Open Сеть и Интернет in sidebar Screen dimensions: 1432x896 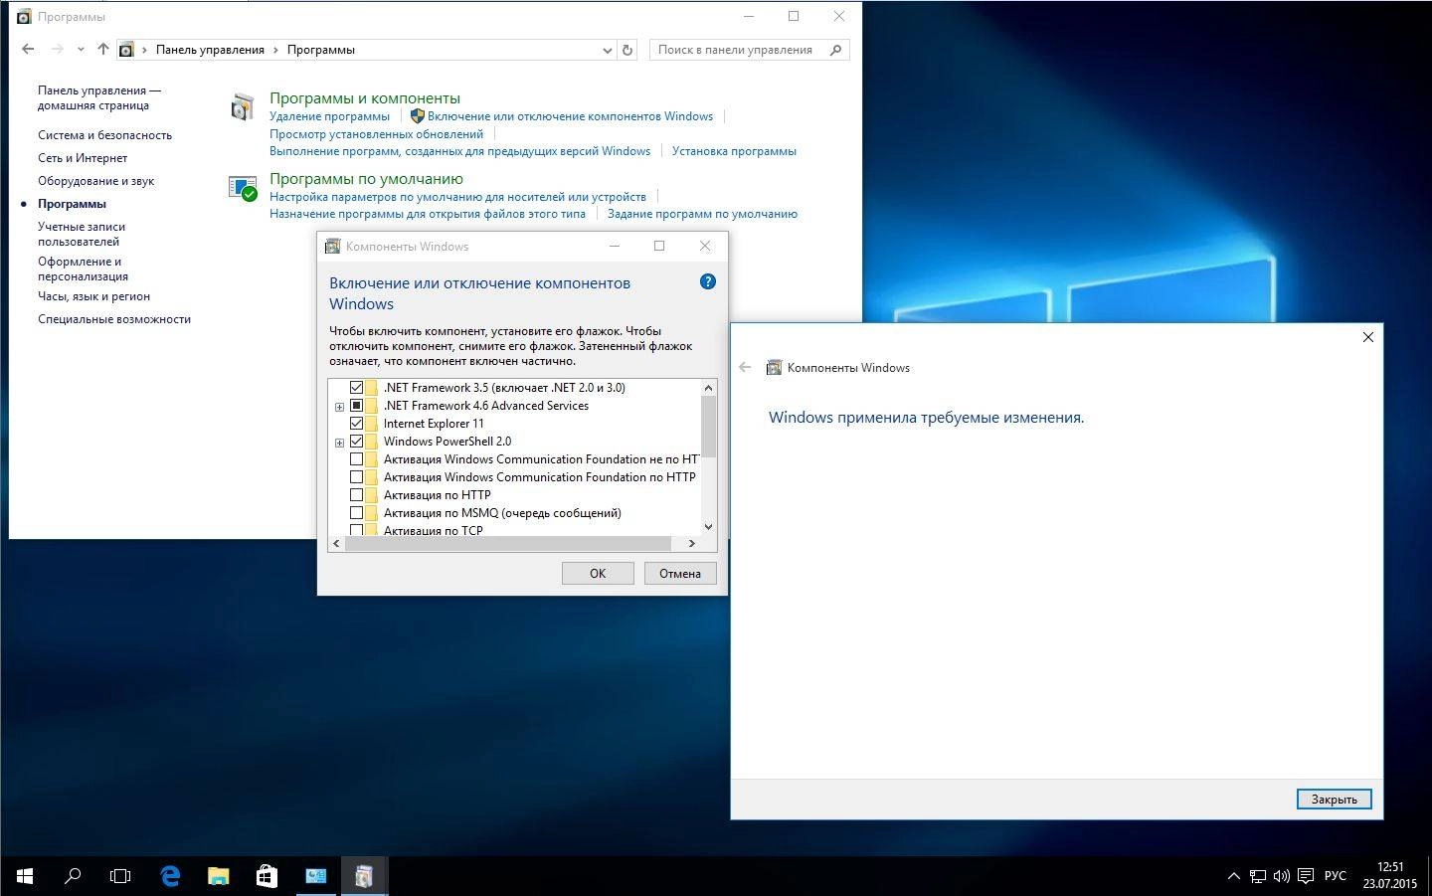click(83, 158)
